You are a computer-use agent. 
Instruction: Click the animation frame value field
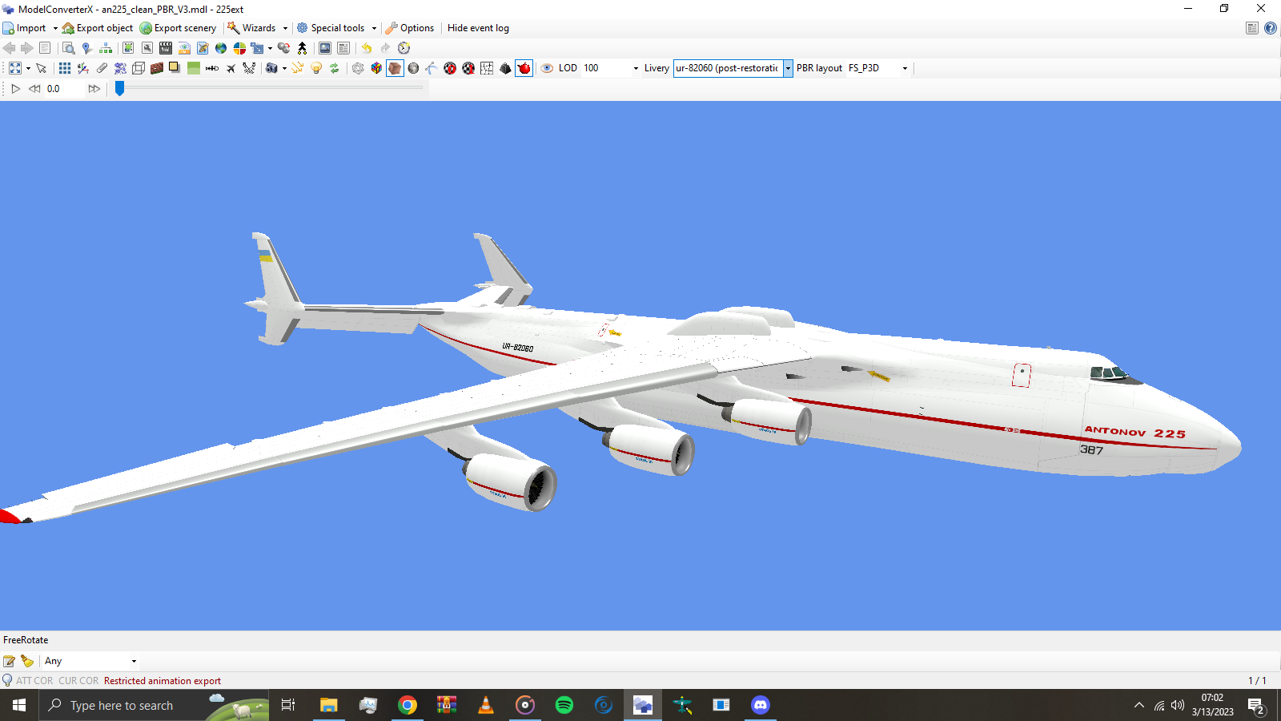[x=64, y=89]
